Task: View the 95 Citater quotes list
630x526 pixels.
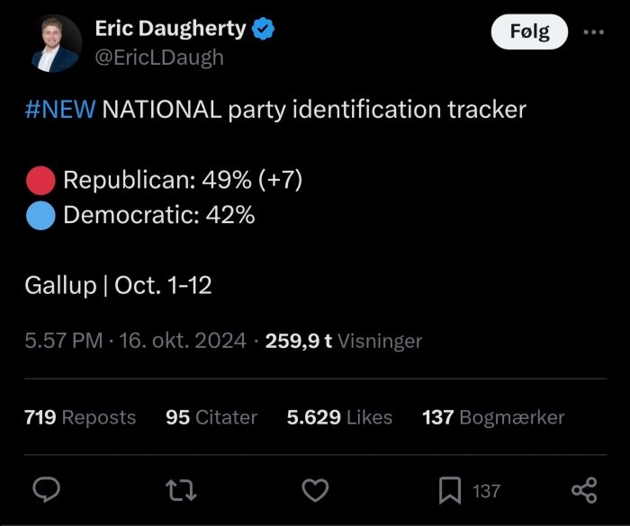Action: pos(211,417)
